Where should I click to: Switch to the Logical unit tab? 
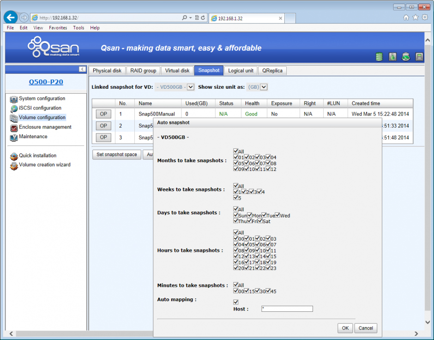[241, 71]
